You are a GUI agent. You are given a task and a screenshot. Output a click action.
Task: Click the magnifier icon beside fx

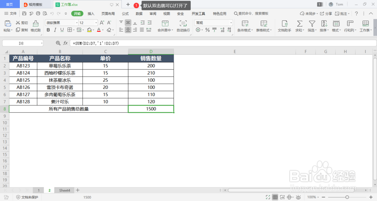tap(58, 43)
